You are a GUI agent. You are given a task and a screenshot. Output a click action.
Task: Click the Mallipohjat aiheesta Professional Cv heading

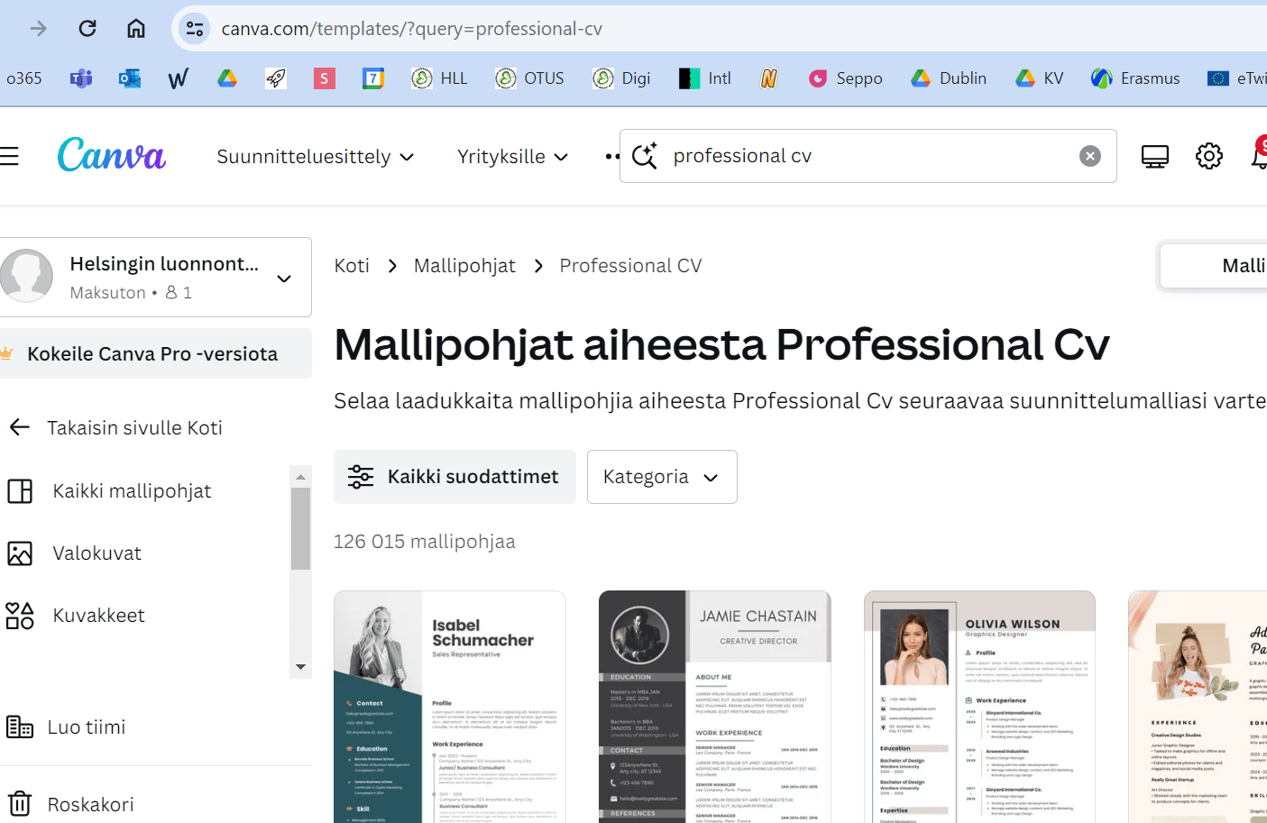[x=721, y=344]
